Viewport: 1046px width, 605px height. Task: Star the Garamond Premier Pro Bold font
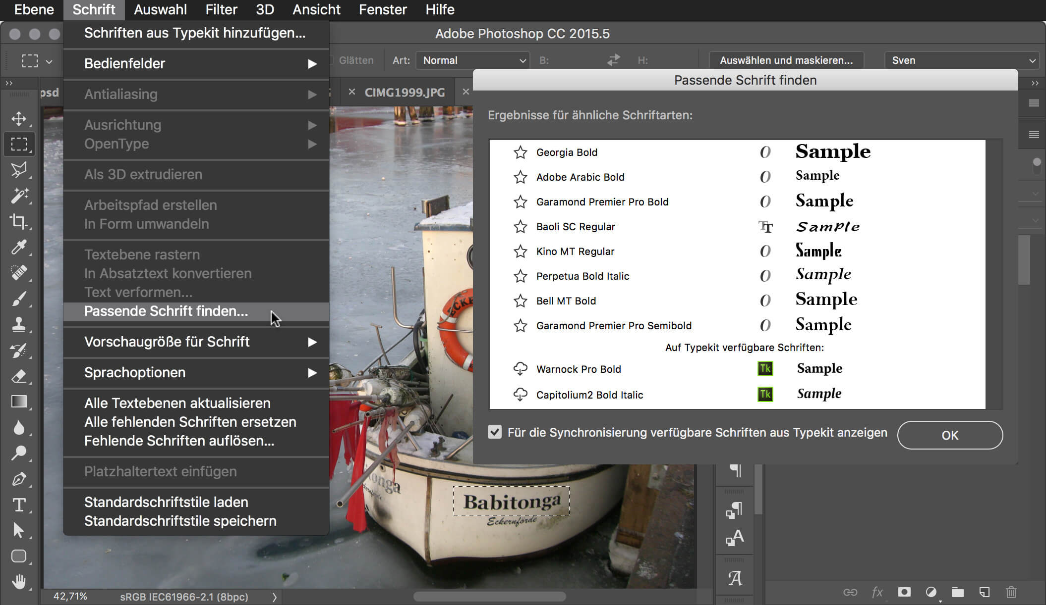click(520, 202)
